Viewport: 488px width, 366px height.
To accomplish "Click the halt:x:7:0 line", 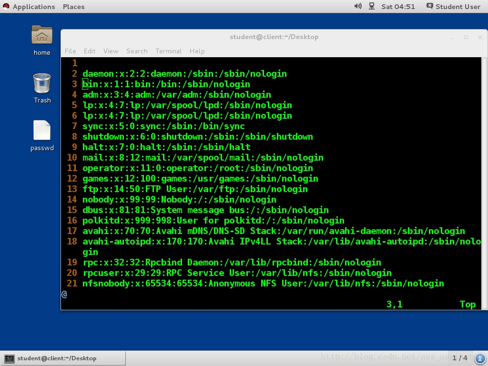I will pyautogui.click(x=166, y=147).
